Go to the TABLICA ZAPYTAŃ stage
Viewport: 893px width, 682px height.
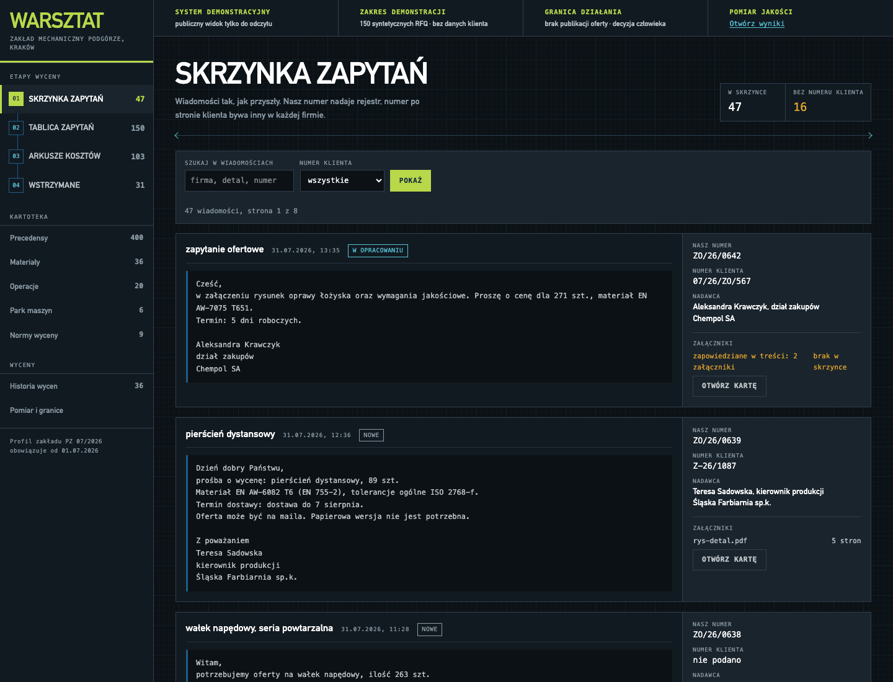(x=77, y=128)
